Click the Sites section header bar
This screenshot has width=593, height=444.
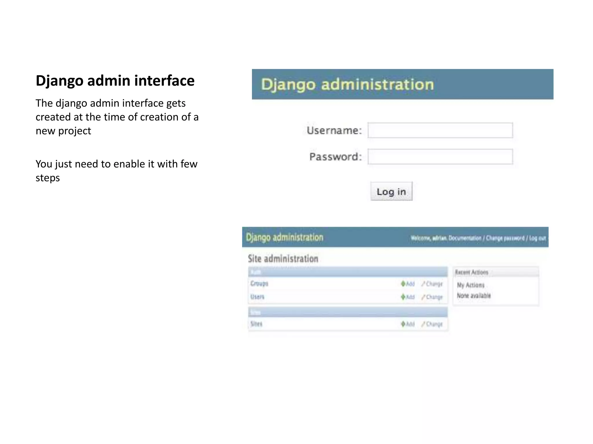tap(348, 312)
